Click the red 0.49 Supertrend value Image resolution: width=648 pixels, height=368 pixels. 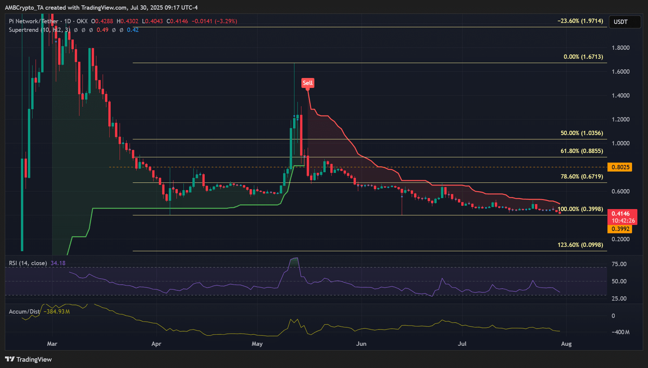pos(104,30)
